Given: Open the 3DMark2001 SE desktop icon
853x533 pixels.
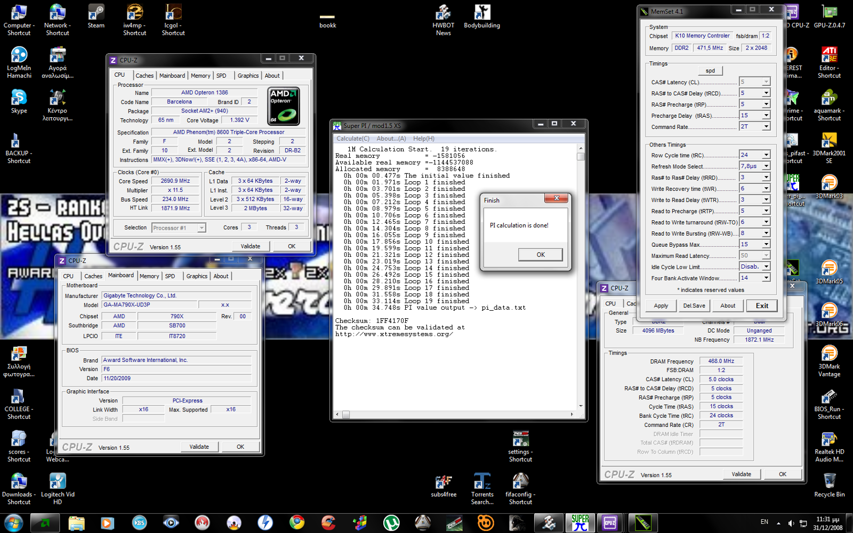Looking at the screenshot, I should (830, 148).
